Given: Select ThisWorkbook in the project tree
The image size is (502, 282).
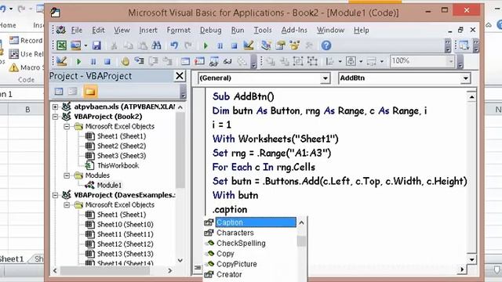Looking at the screenshot, I should point(118,165).
